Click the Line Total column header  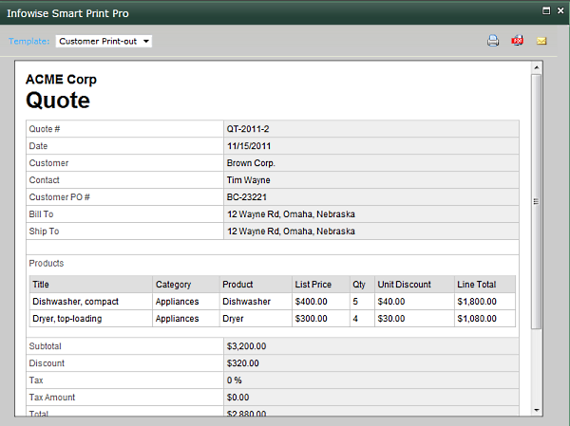coord(477,285)
